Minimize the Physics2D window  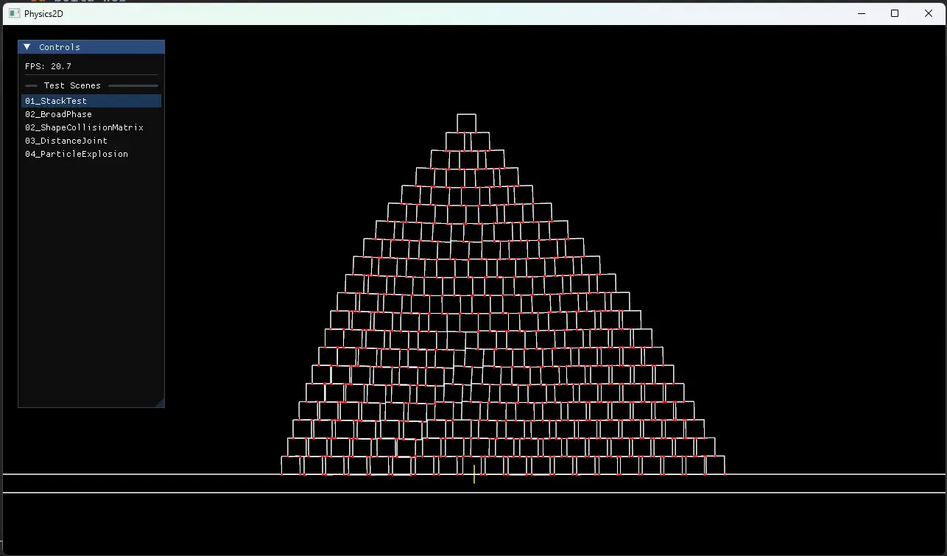[x=861, y=13]
